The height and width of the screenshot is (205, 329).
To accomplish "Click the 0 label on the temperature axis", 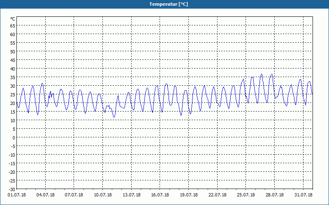I will pos(14,137).
